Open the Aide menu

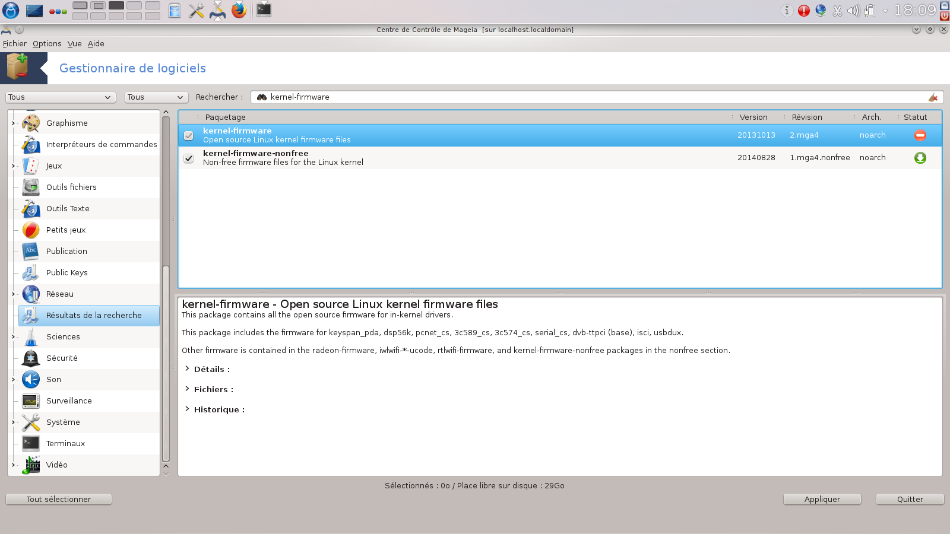click(x=96, y=43)
